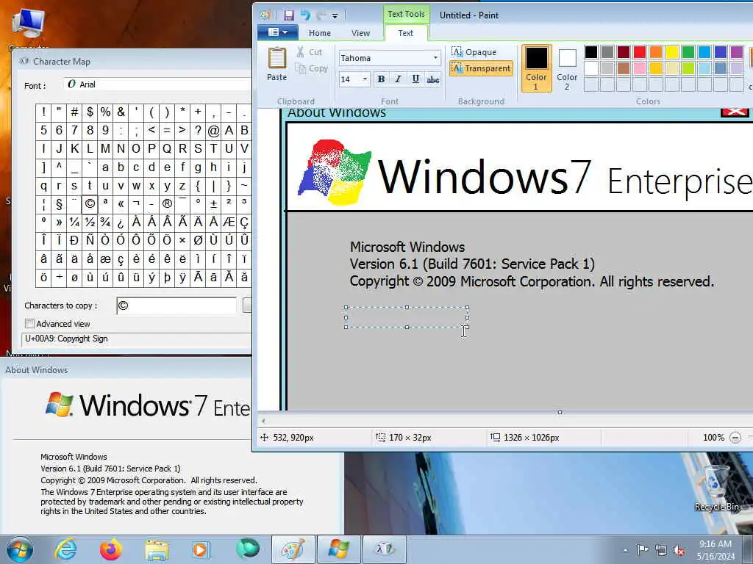Switch to the View ribbon tab
Image resolution: width=753 pixels, height=564 pixels.
[360, 33]
